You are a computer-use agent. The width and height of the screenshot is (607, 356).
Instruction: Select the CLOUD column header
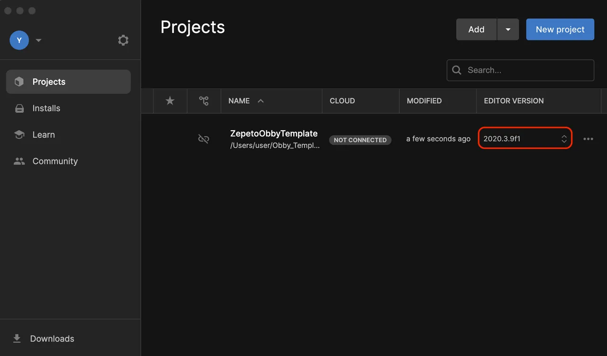342,101
